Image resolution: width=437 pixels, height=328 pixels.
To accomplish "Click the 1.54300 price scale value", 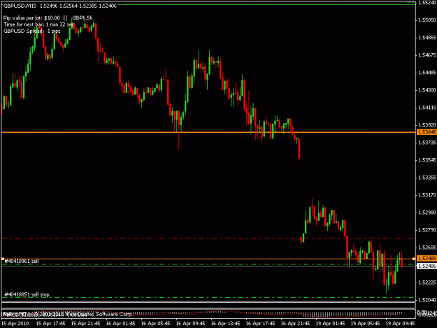I will pos(427,90).
